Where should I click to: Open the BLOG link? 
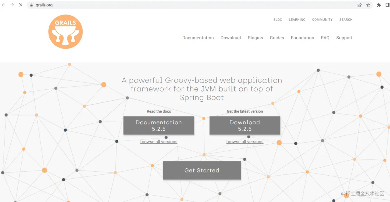(278, 20)
